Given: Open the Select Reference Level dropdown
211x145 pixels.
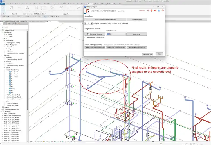Looking at the screenshot, I should 116,34.
